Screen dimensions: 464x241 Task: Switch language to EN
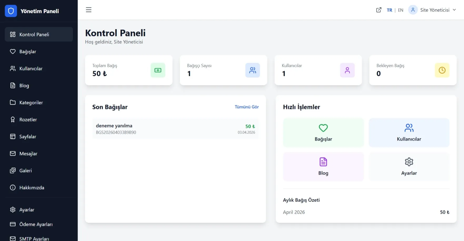pos(401,10)
